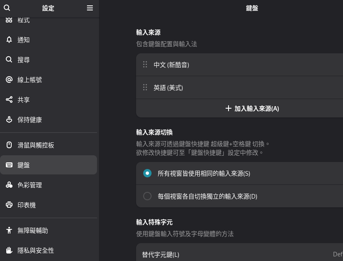The height and width of the screenshot is (261, 343).
Task: Grab the drag handle beside 中文 (新酷音)
Action: click(x=145, y=65)
